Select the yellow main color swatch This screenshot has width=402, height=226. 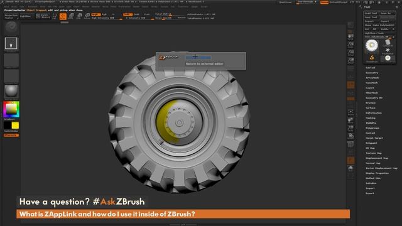tap(15, 126)
